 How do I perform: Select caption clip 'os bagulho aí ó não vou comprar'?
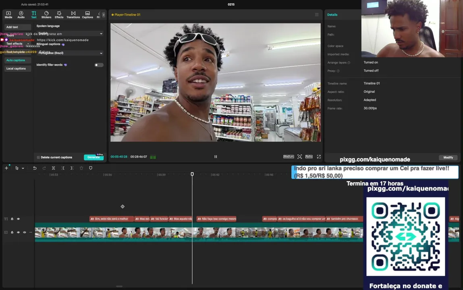coord(301,219)
